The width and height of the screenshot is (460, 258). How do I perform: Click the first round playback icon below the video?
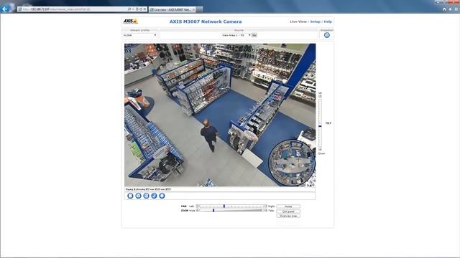[130, 196]
